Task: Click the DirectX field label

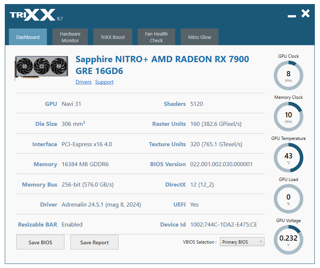Action: pyautogui.click(x=175, y=185)
